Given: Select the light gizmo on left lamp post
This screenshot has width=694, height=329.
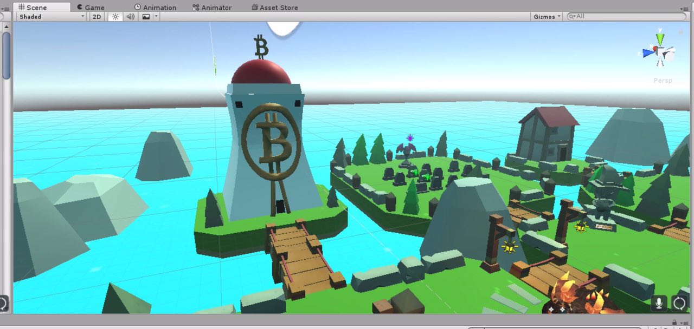Looking at the screenshot, I should pyautogui.click(x=509, y=247).
